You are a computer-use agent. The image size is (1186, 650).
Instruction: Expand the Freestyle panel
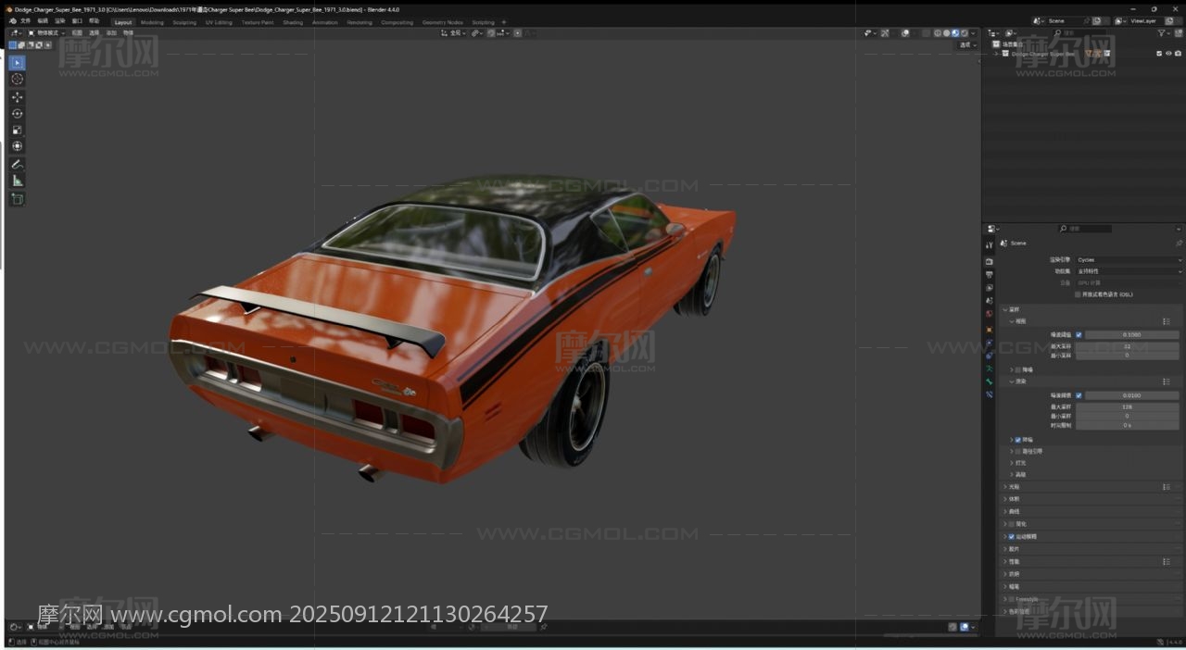1005,599
